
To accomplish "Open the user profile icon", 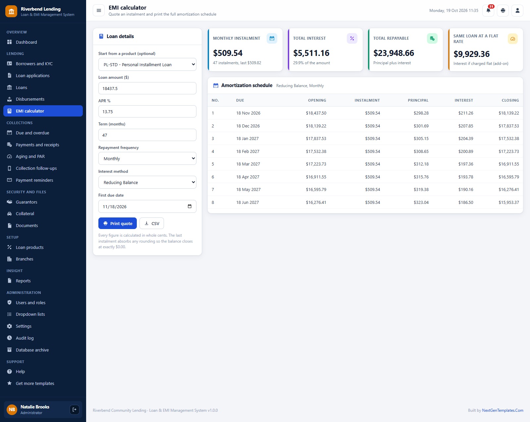I will point(517,11).
